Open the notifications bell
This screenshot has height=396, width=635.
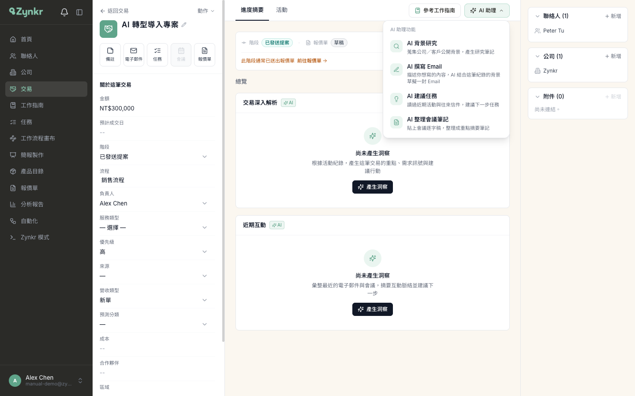(x=64, y=12)
